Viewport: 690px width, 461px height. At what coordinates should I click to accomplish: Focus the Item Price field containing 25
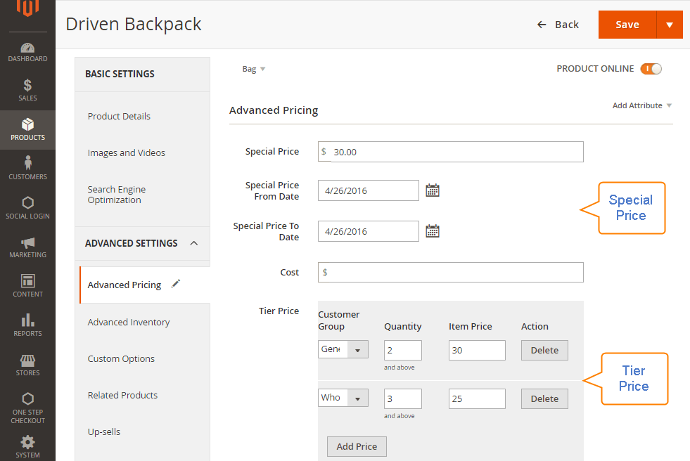click(477, 398)
